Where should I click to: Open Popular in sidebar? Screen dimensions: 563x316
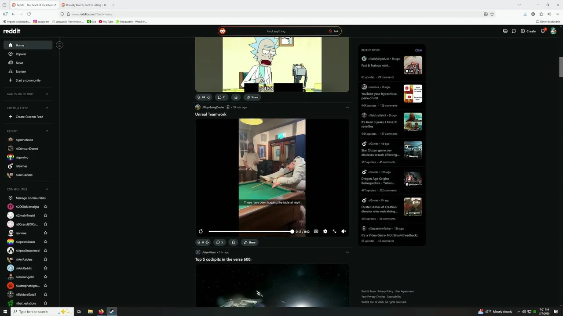tap(28, 54)
